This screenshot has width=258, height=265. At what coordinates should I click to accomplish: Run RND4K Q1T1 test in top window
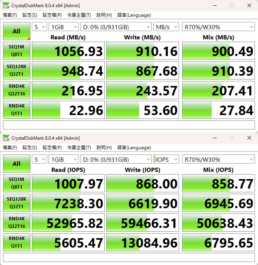tap(17, 110)
